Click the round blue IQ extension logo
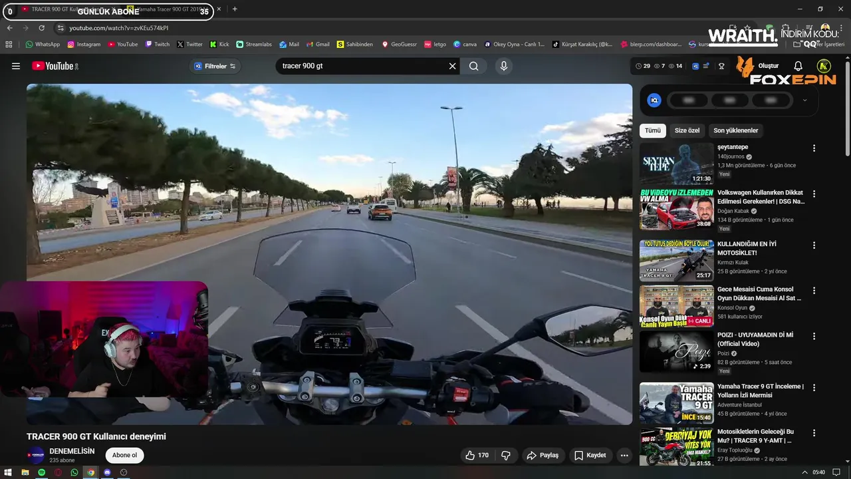 (654, 100)
